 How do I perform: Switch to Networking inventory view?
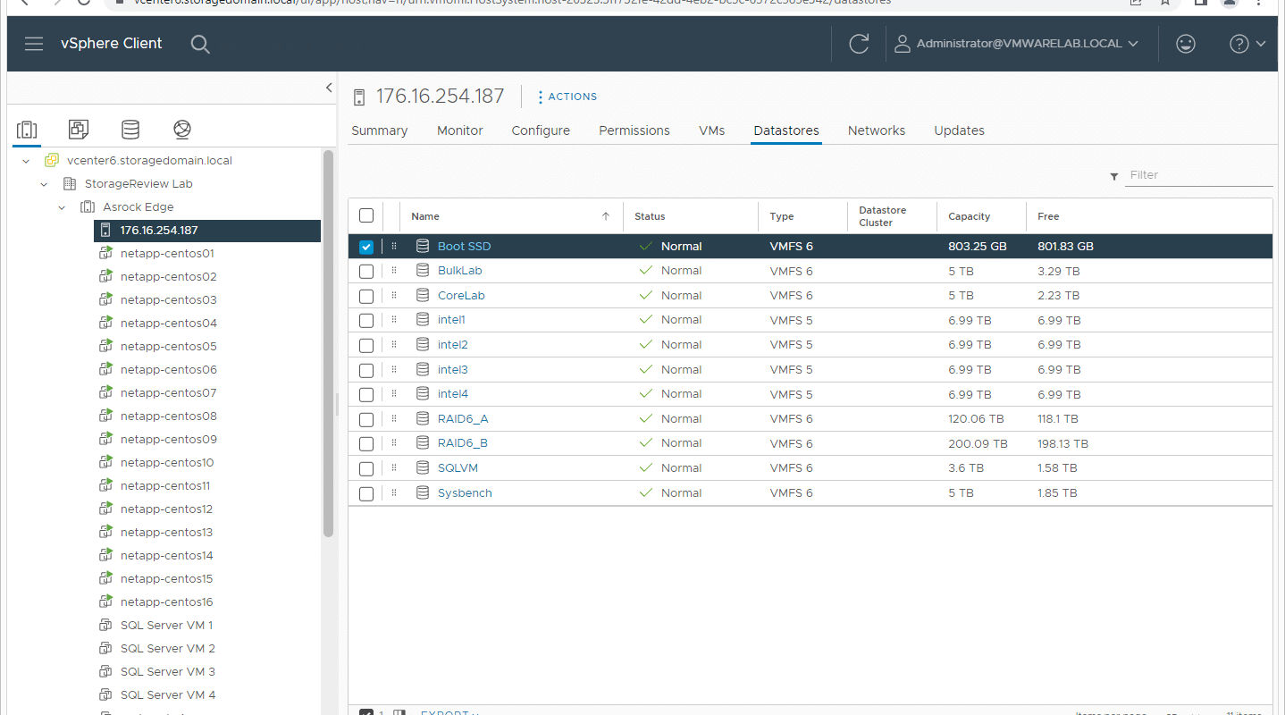(182, 130)
